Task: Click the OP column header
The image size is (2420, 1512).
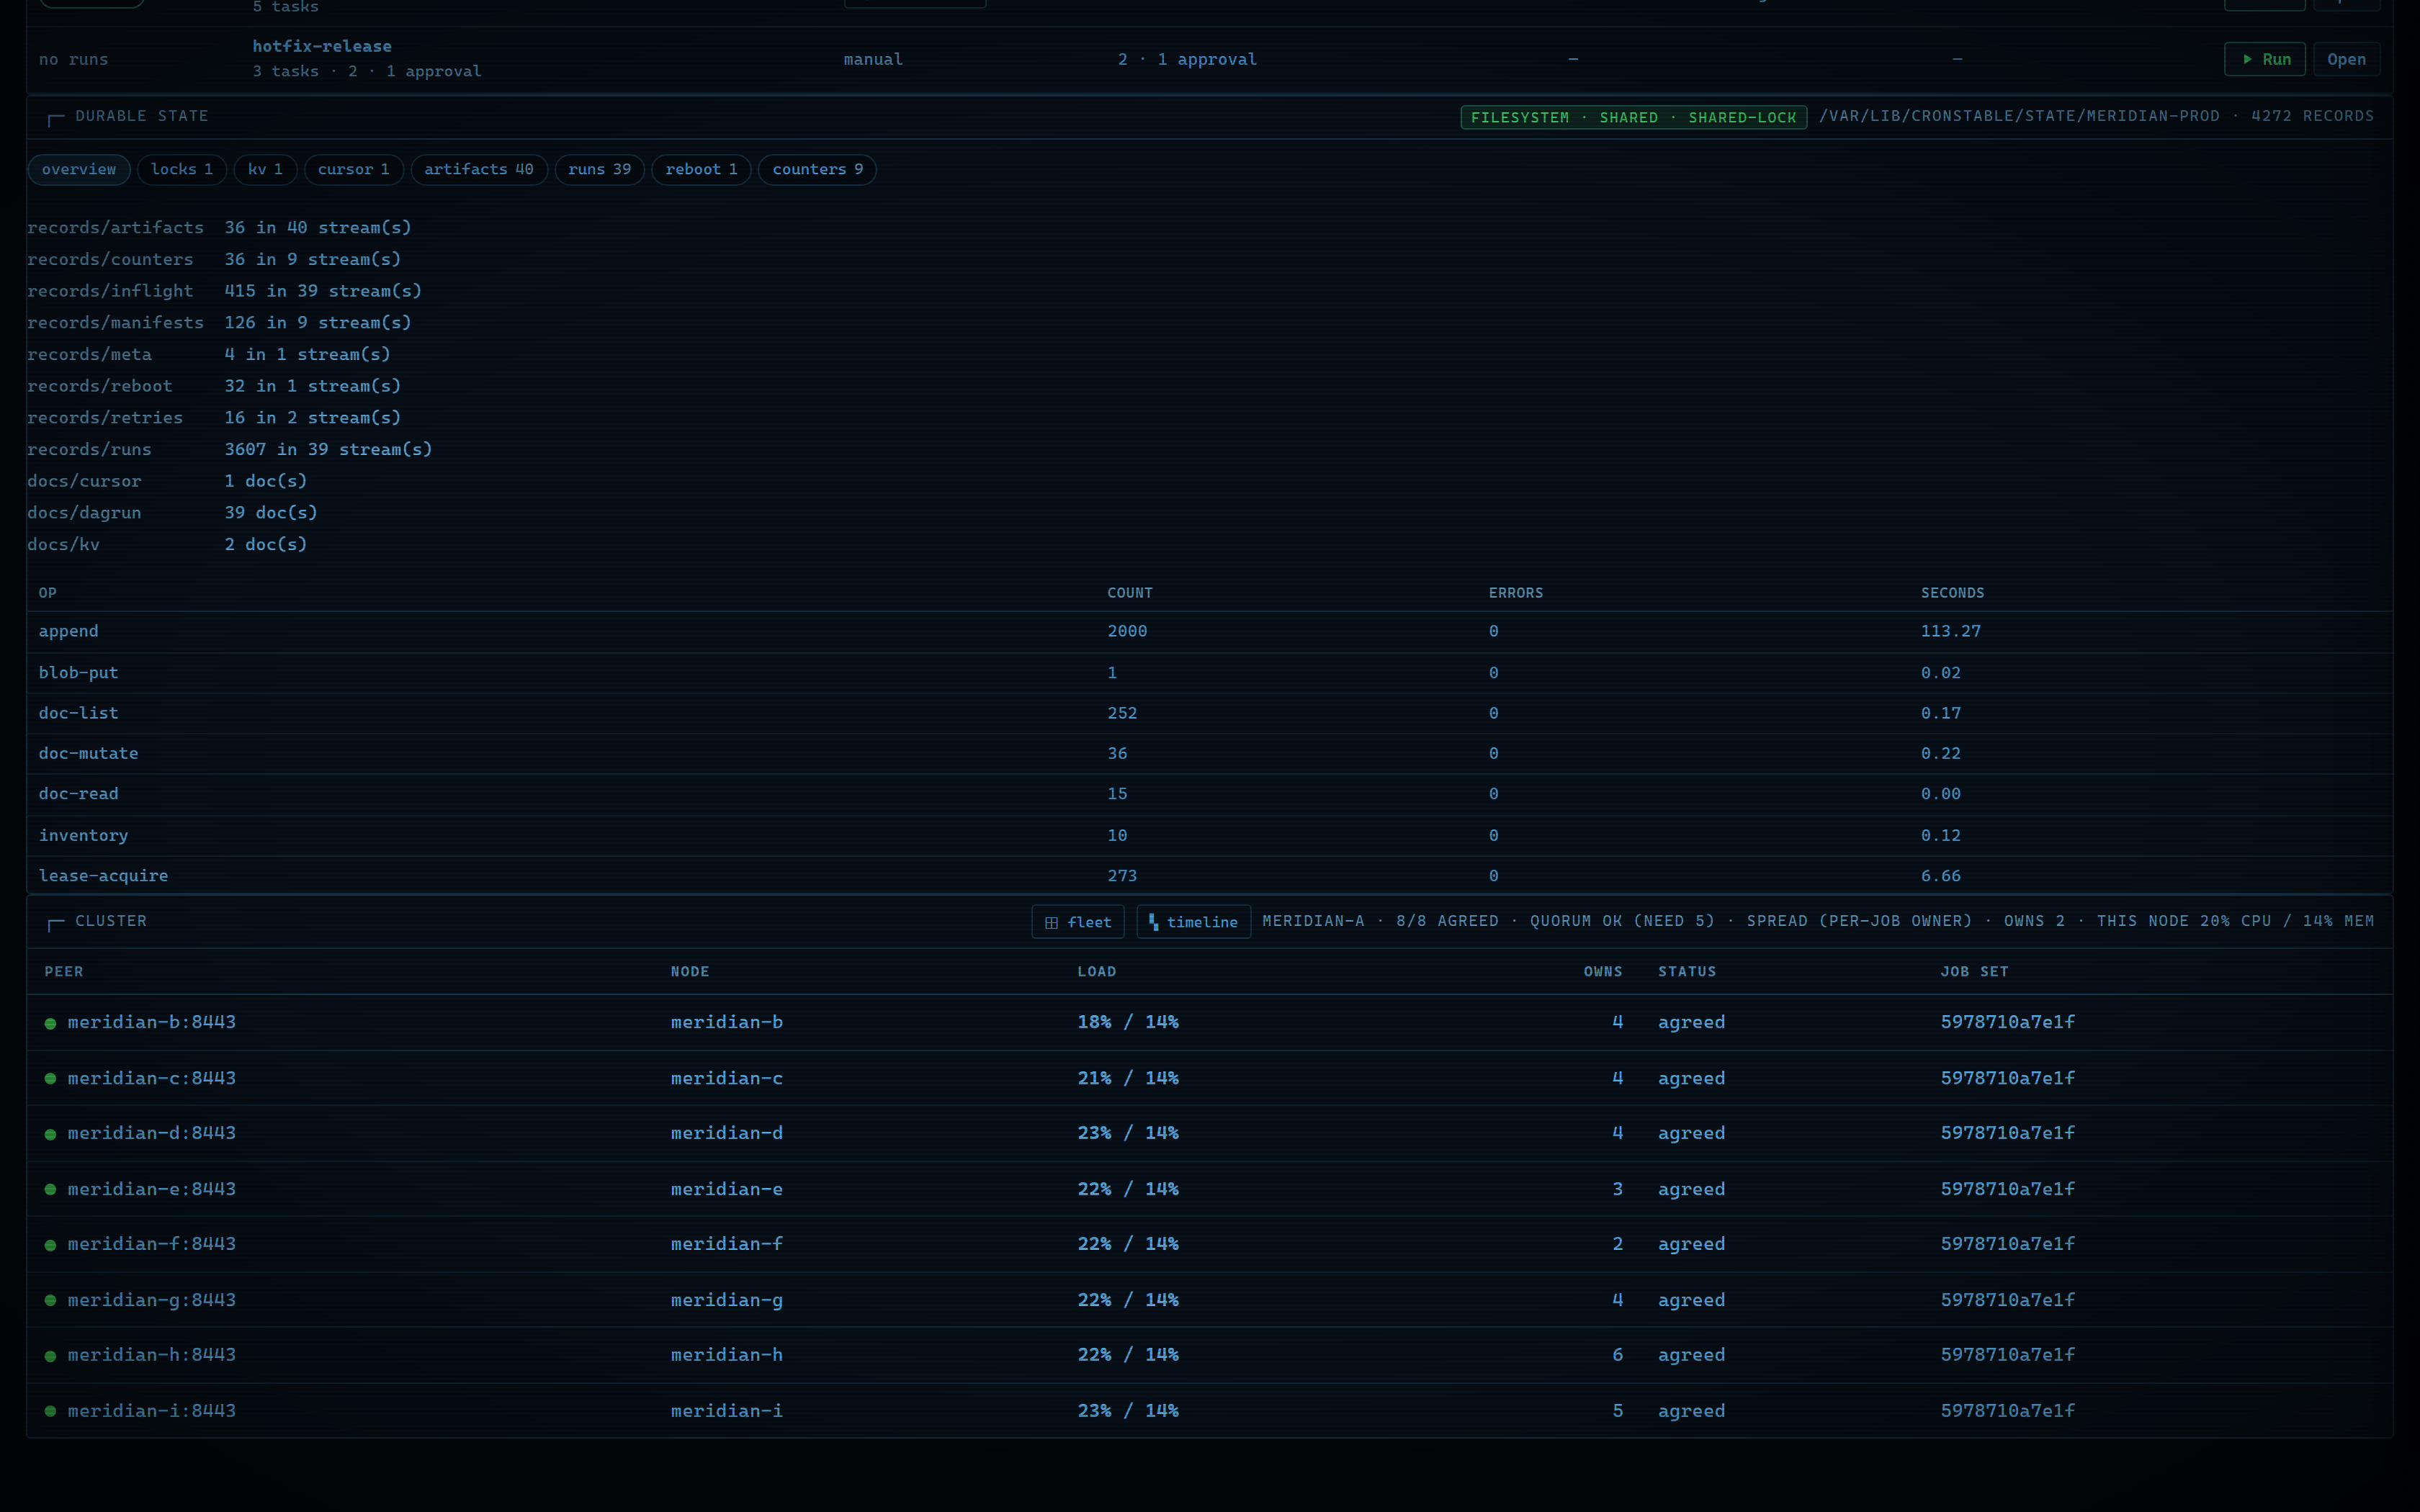Action: coord(47,593)
